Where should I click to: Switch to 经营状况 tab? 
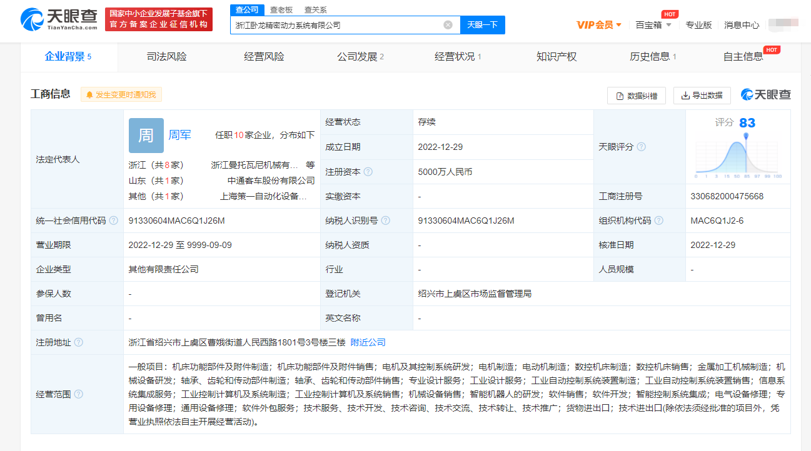pos(458,57)
